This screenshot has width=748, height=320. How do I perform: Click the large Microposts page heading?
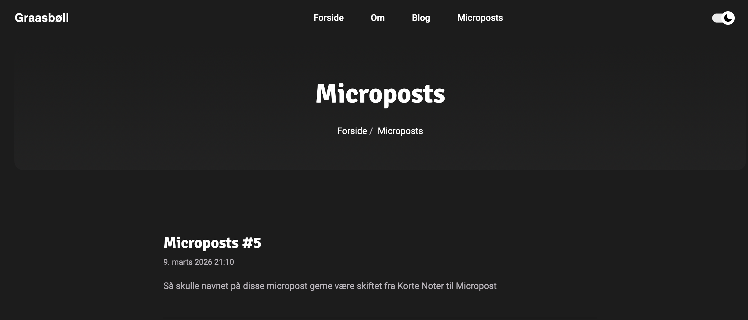coord(380,94)
